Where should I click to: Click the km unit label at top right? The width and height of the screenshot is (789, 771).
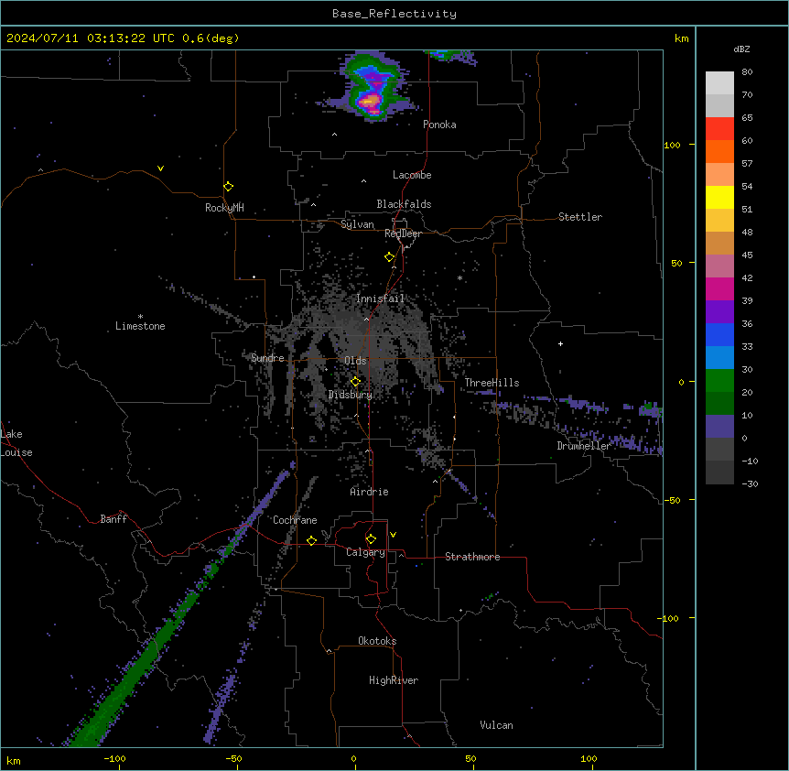pyautogui.click(x=681, y=38)
